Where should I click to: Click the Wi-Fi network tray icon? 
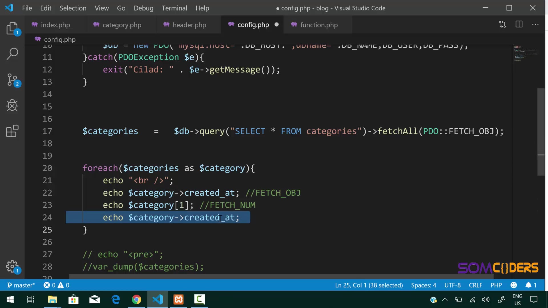point(473,299)
